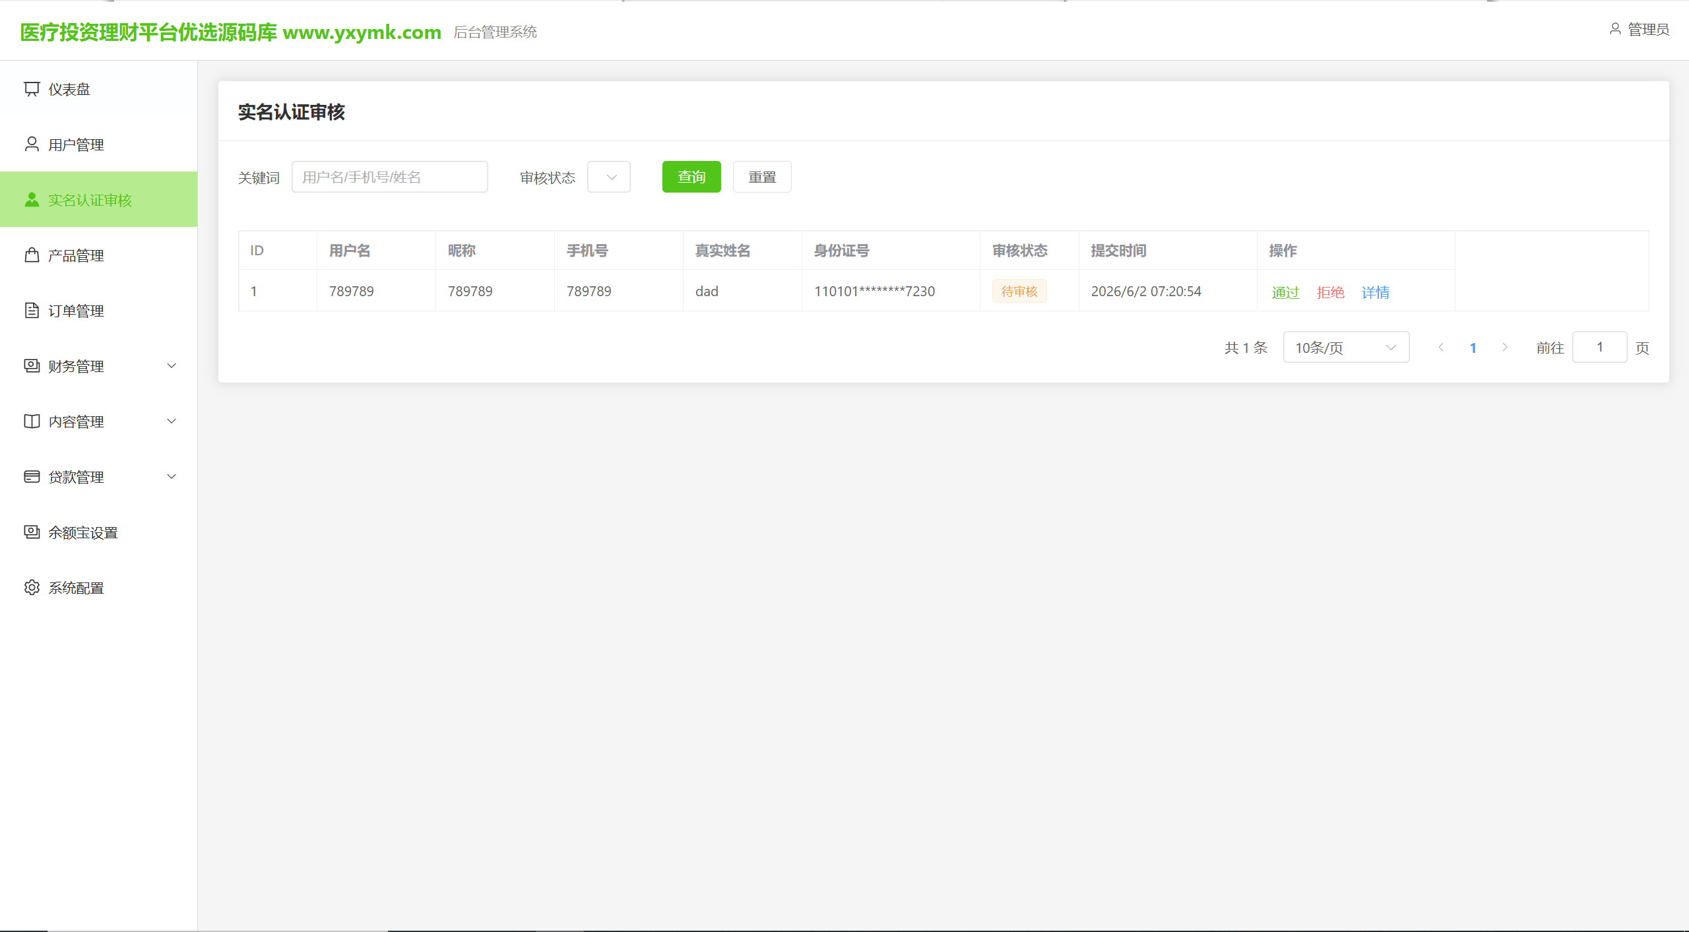Viewport: 1689px width, 932px height.
Task: Click the 手机号 column header
Action: coord(587,251)
